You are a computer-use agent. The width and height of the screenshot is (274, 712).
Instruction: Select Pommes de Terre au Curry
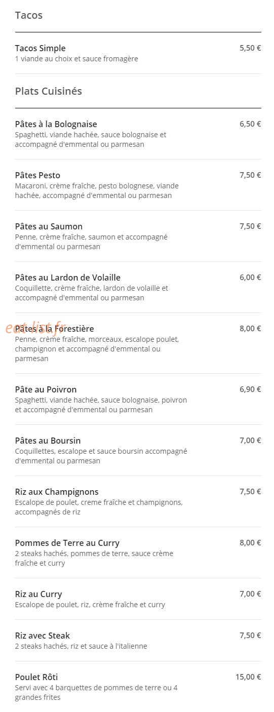coord(138,553)
